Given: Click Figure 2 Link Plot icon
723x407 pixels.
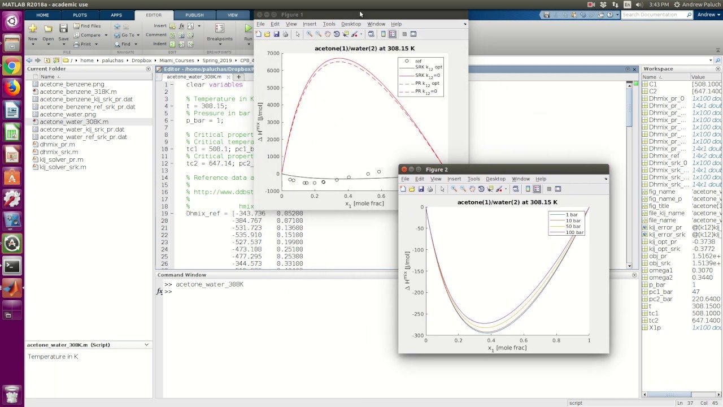Looking at the screenshot, I should click(516, 189).
